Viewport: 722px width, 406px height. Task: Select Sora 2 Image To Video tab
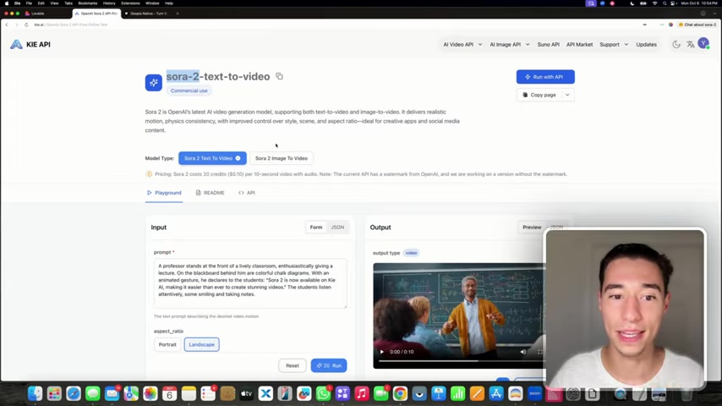[282, 158]
